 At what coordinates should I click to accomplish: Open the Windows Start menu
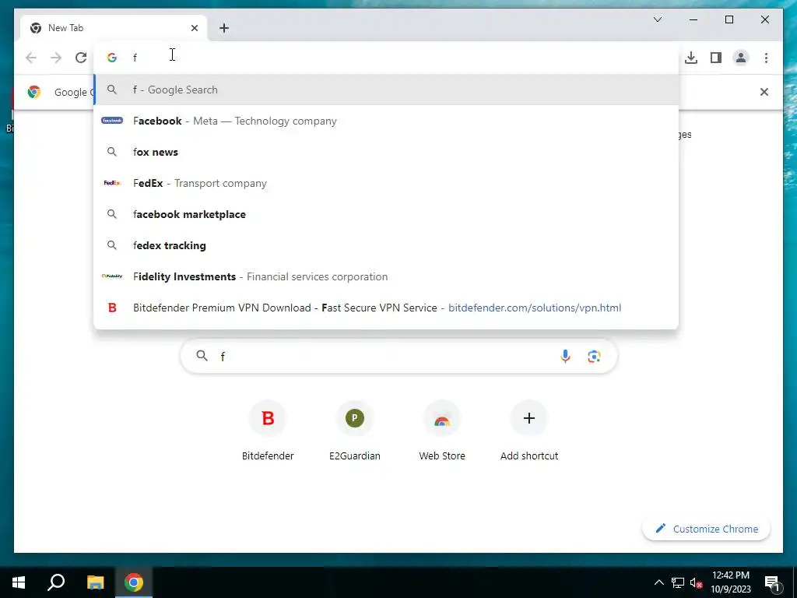[19, 582]
